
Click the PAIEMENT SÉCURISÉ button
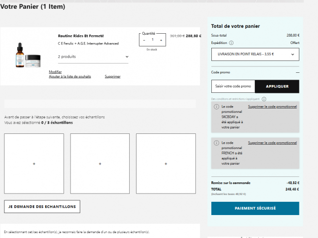[x=255, y=208]
